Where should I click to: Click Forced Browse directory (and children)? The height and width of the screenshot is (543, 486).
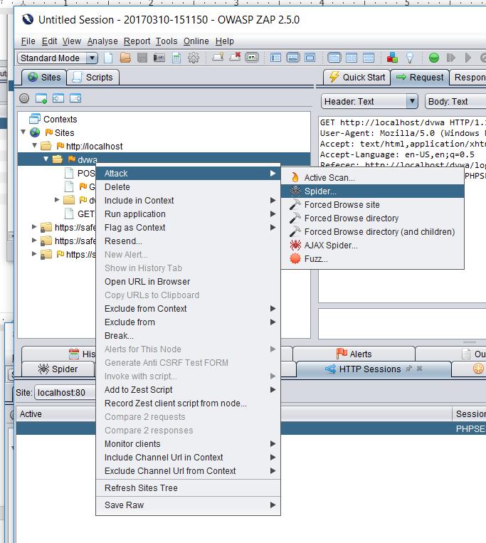click(x=372, y=232)
